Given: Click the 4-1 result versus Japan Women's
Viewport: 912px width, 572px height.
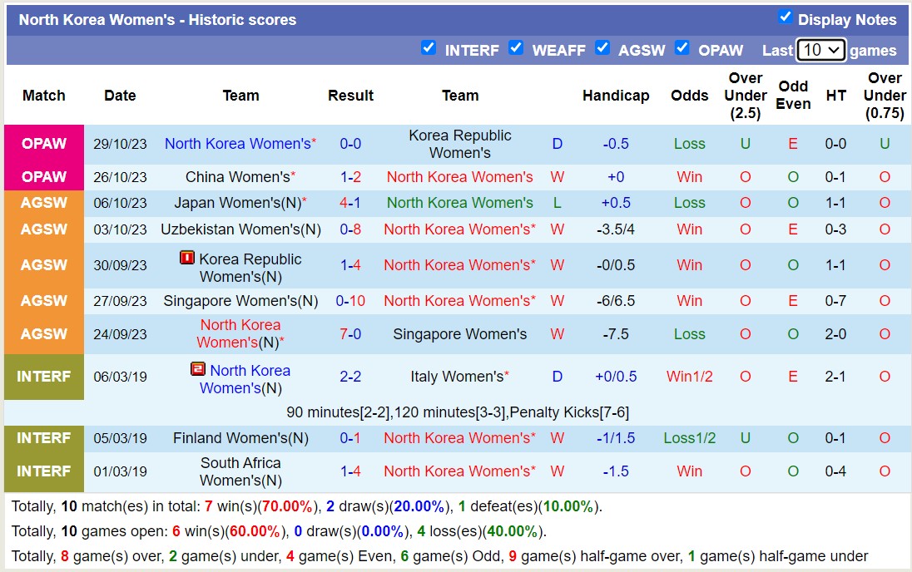Looking at the screenshot, I should [x=350, y=203].
